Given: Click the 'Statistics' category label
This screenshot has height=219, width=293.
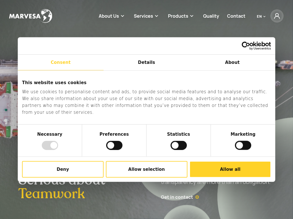Looking at the screenshot, I should (x=179, y=134).
